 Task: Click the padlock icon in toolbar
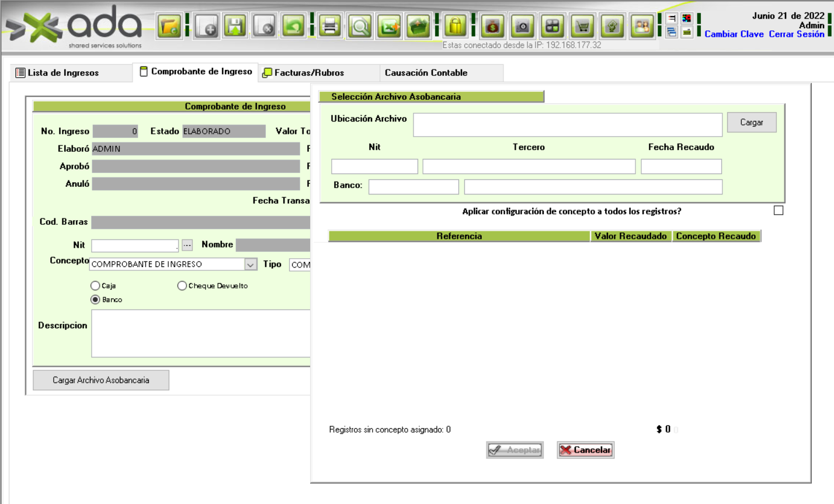click(456, 26)
